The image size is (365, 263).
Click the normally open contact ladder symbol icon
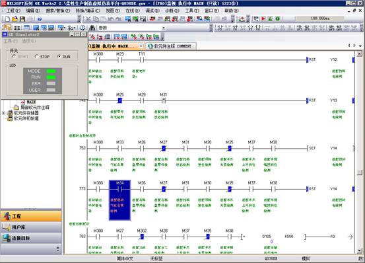[220, 28]
